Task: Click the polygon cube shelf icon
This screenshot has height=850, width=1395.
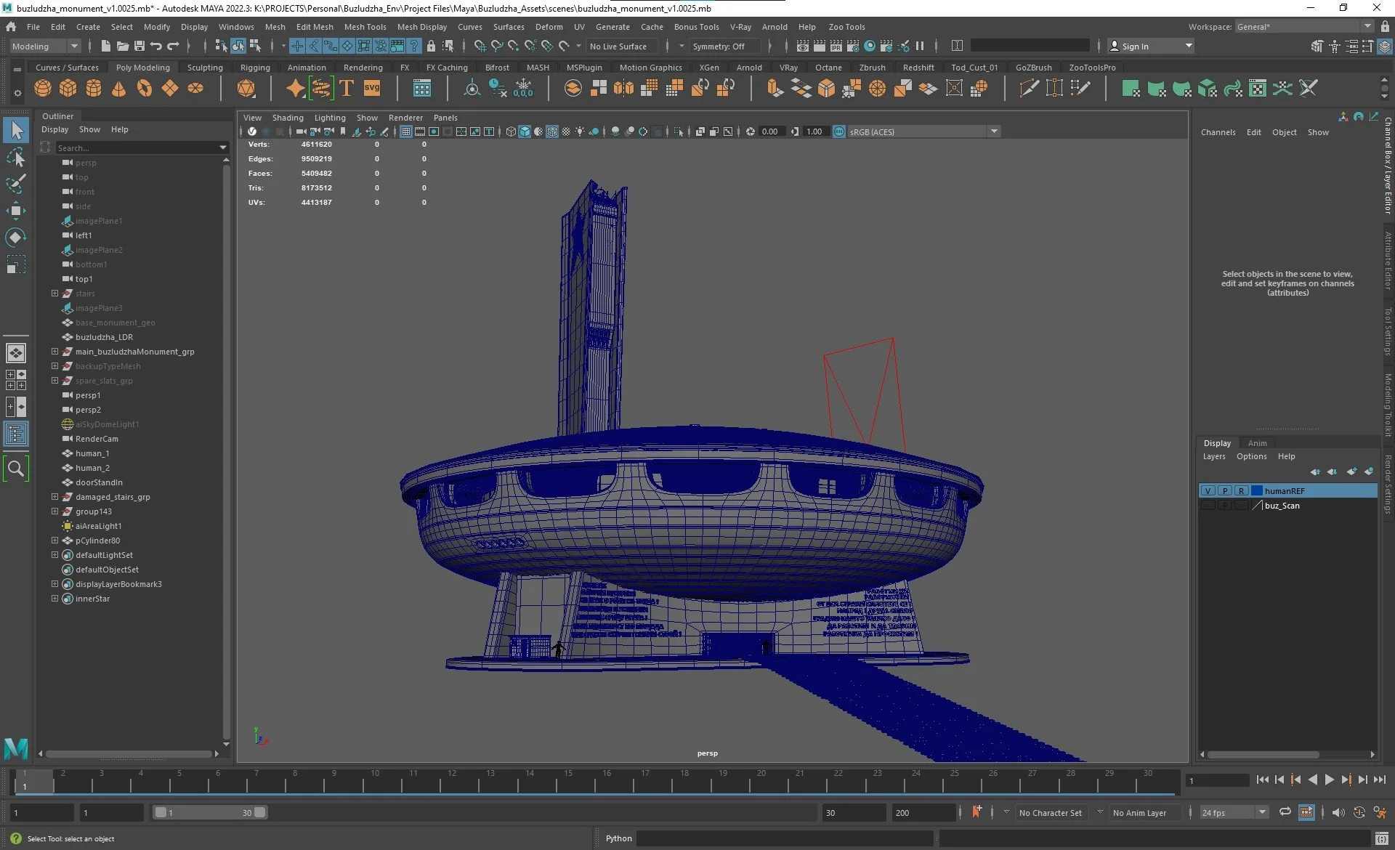Action: click(x=68, y=89)
